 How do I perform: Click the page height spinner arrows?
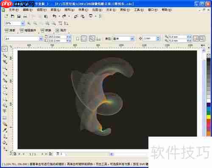(x=69, y=41)
